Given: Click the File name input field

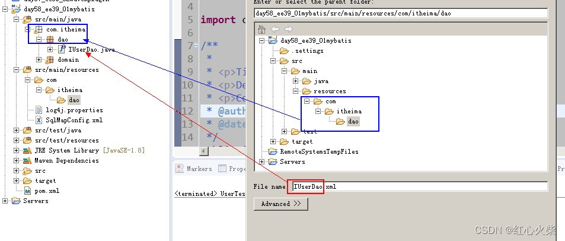Looking at the screenshot, I should click(420, 186).
